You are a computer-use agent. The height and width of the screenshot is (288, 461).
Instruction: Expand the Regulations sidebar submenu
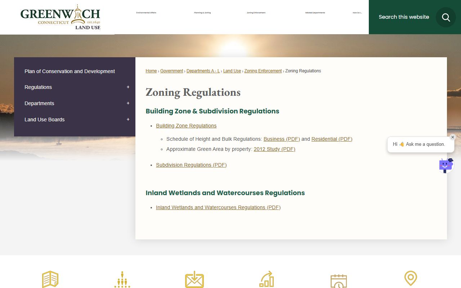click(128, 87)
